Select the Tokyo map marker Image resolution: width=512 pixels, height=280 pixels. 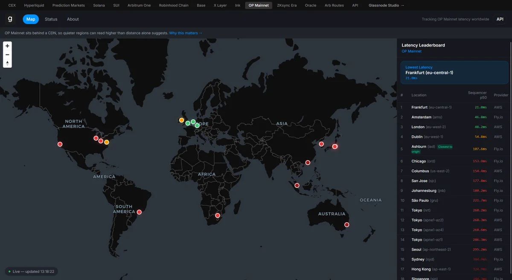335,146
